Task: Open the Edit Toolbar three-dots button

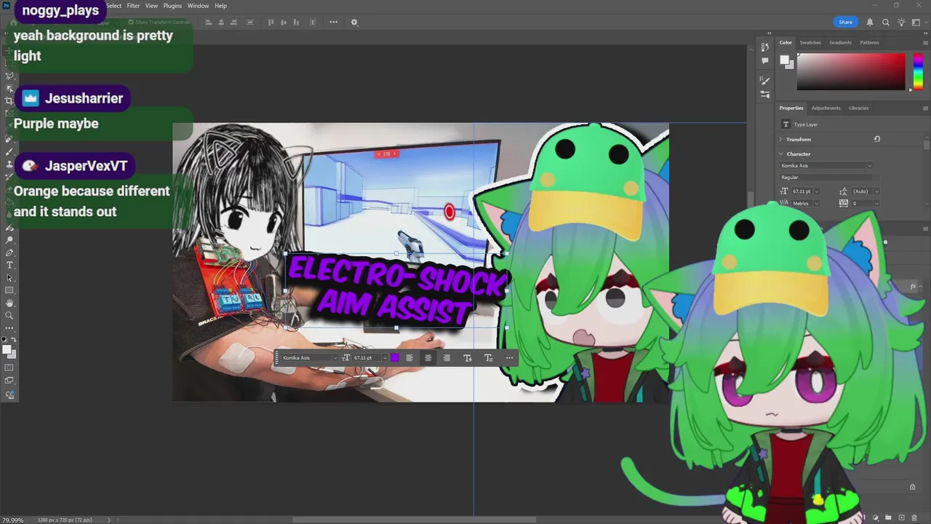Action: 9,327
